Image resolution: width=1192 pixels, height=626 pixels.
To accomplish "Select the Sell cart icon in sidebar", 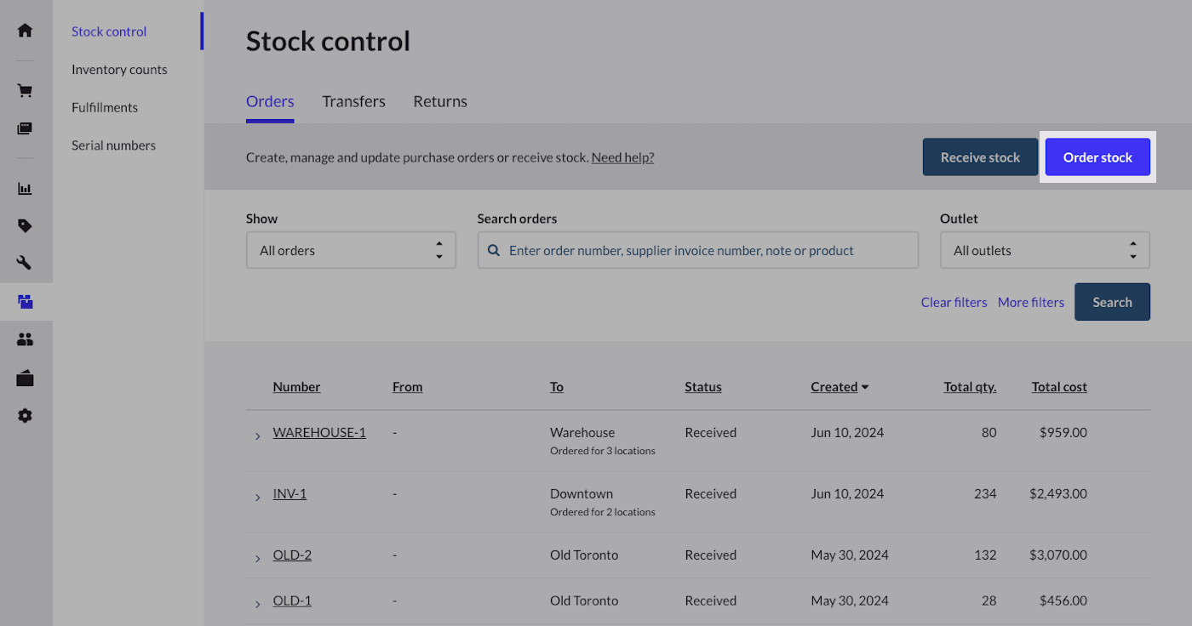I will [25, 90].
